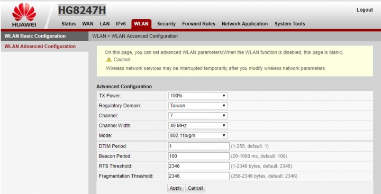
Task: Click the Channel Width label
Action: (115, 125)
